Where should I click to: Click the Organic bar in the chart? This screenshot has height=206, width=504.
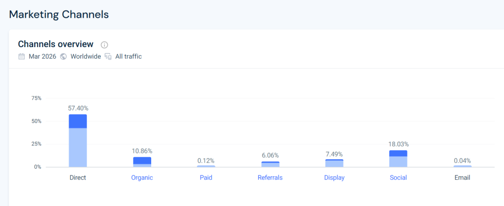[x=142, y=162]
